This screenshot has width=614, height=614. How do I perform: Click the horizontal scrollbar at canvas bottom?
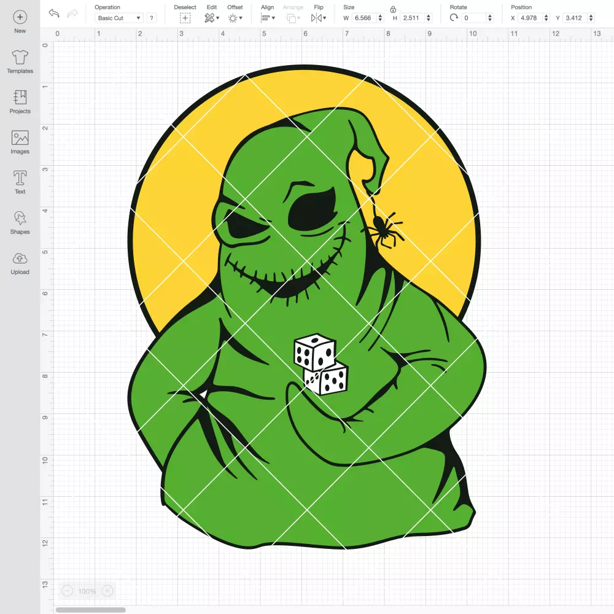(90, 610)
